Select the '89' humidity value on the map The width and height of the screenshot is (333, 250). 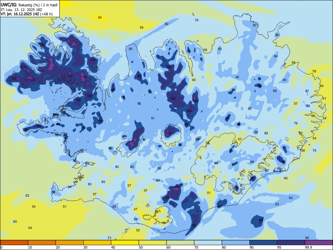(275, 91)
